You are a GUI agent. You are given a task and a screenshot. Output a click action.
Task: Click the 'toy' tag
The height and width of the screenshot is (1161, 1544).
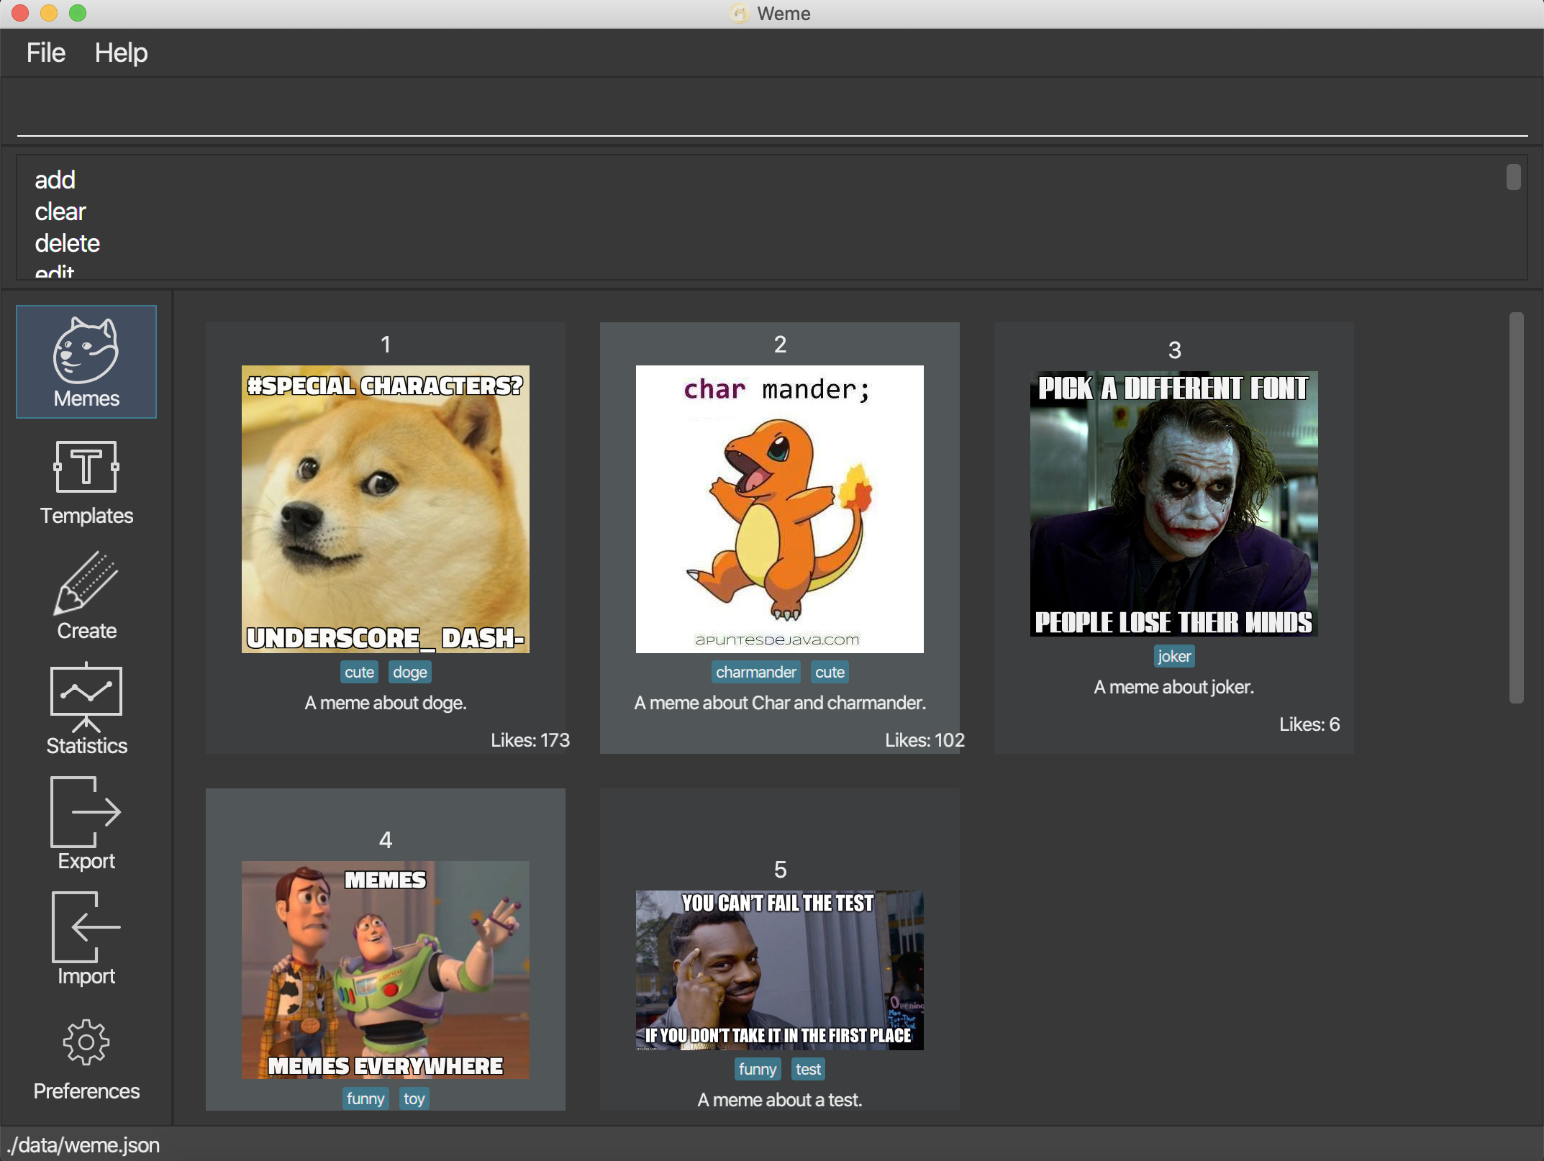[x=414, y=1098]
